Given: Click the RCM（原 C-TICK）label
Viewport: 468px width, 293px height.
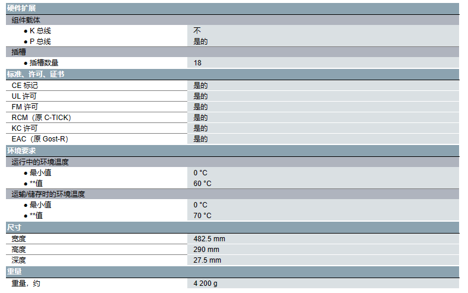Looking at the screenshot, I should pos(41,118).
